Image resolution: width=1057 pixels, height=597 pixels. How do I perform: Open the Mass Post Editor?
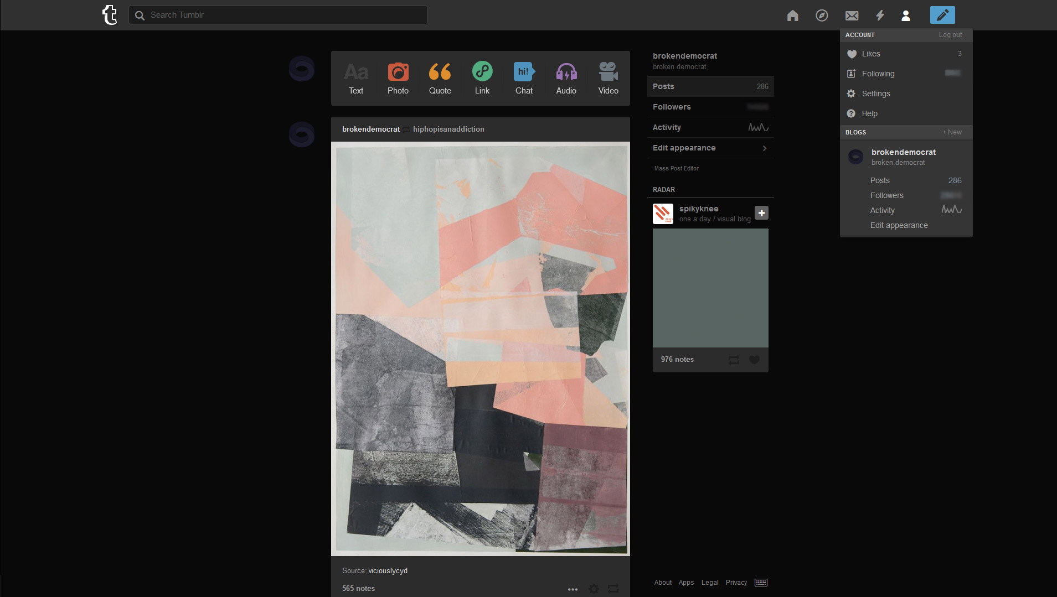[x=677, y=168]
